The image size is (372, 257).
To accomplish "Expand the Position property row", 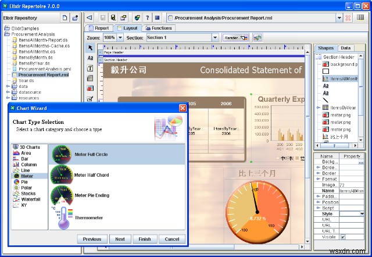I will 318,202.
